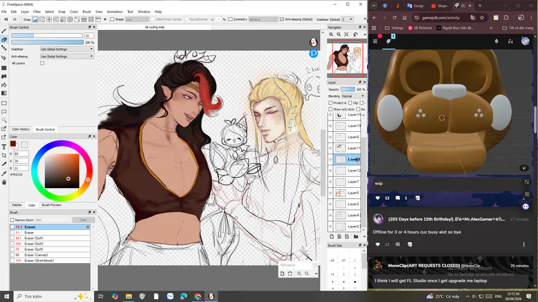Open the Stabilizer dropdown in Brush Control
The image size is (538, 302).
tap(66, 50)
